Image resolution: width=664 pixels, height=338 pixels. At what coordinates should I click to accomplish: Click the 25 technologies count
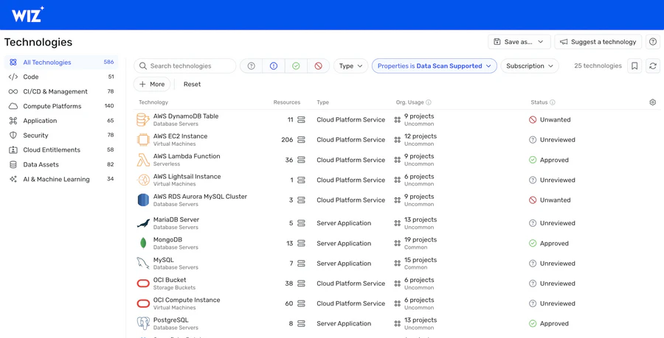click(598, 66)
